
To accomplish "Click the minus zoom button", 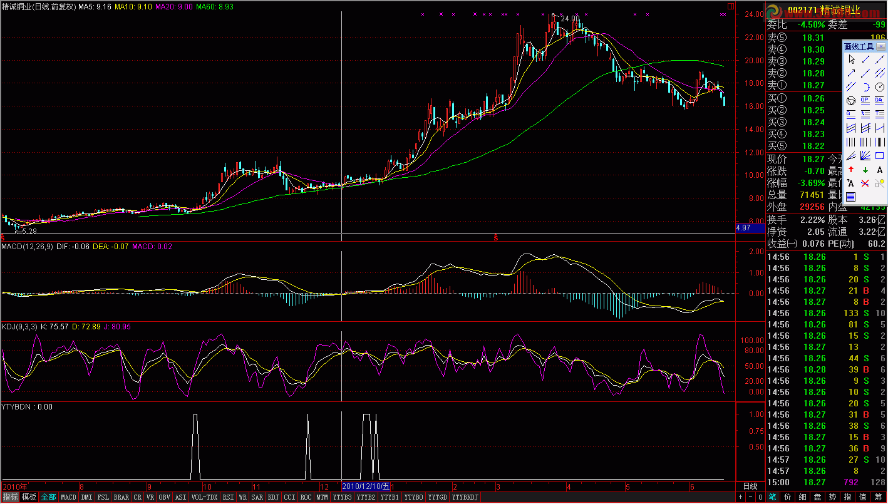I will [750, 497].
